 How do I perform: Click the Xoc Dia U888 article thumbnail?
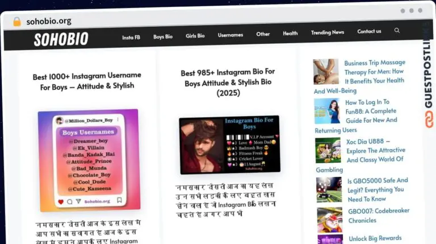click(x=328, y=150)
